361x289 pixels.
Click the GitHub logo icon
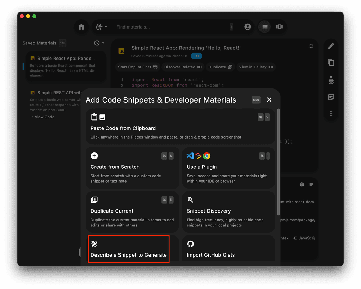point(190,244)
